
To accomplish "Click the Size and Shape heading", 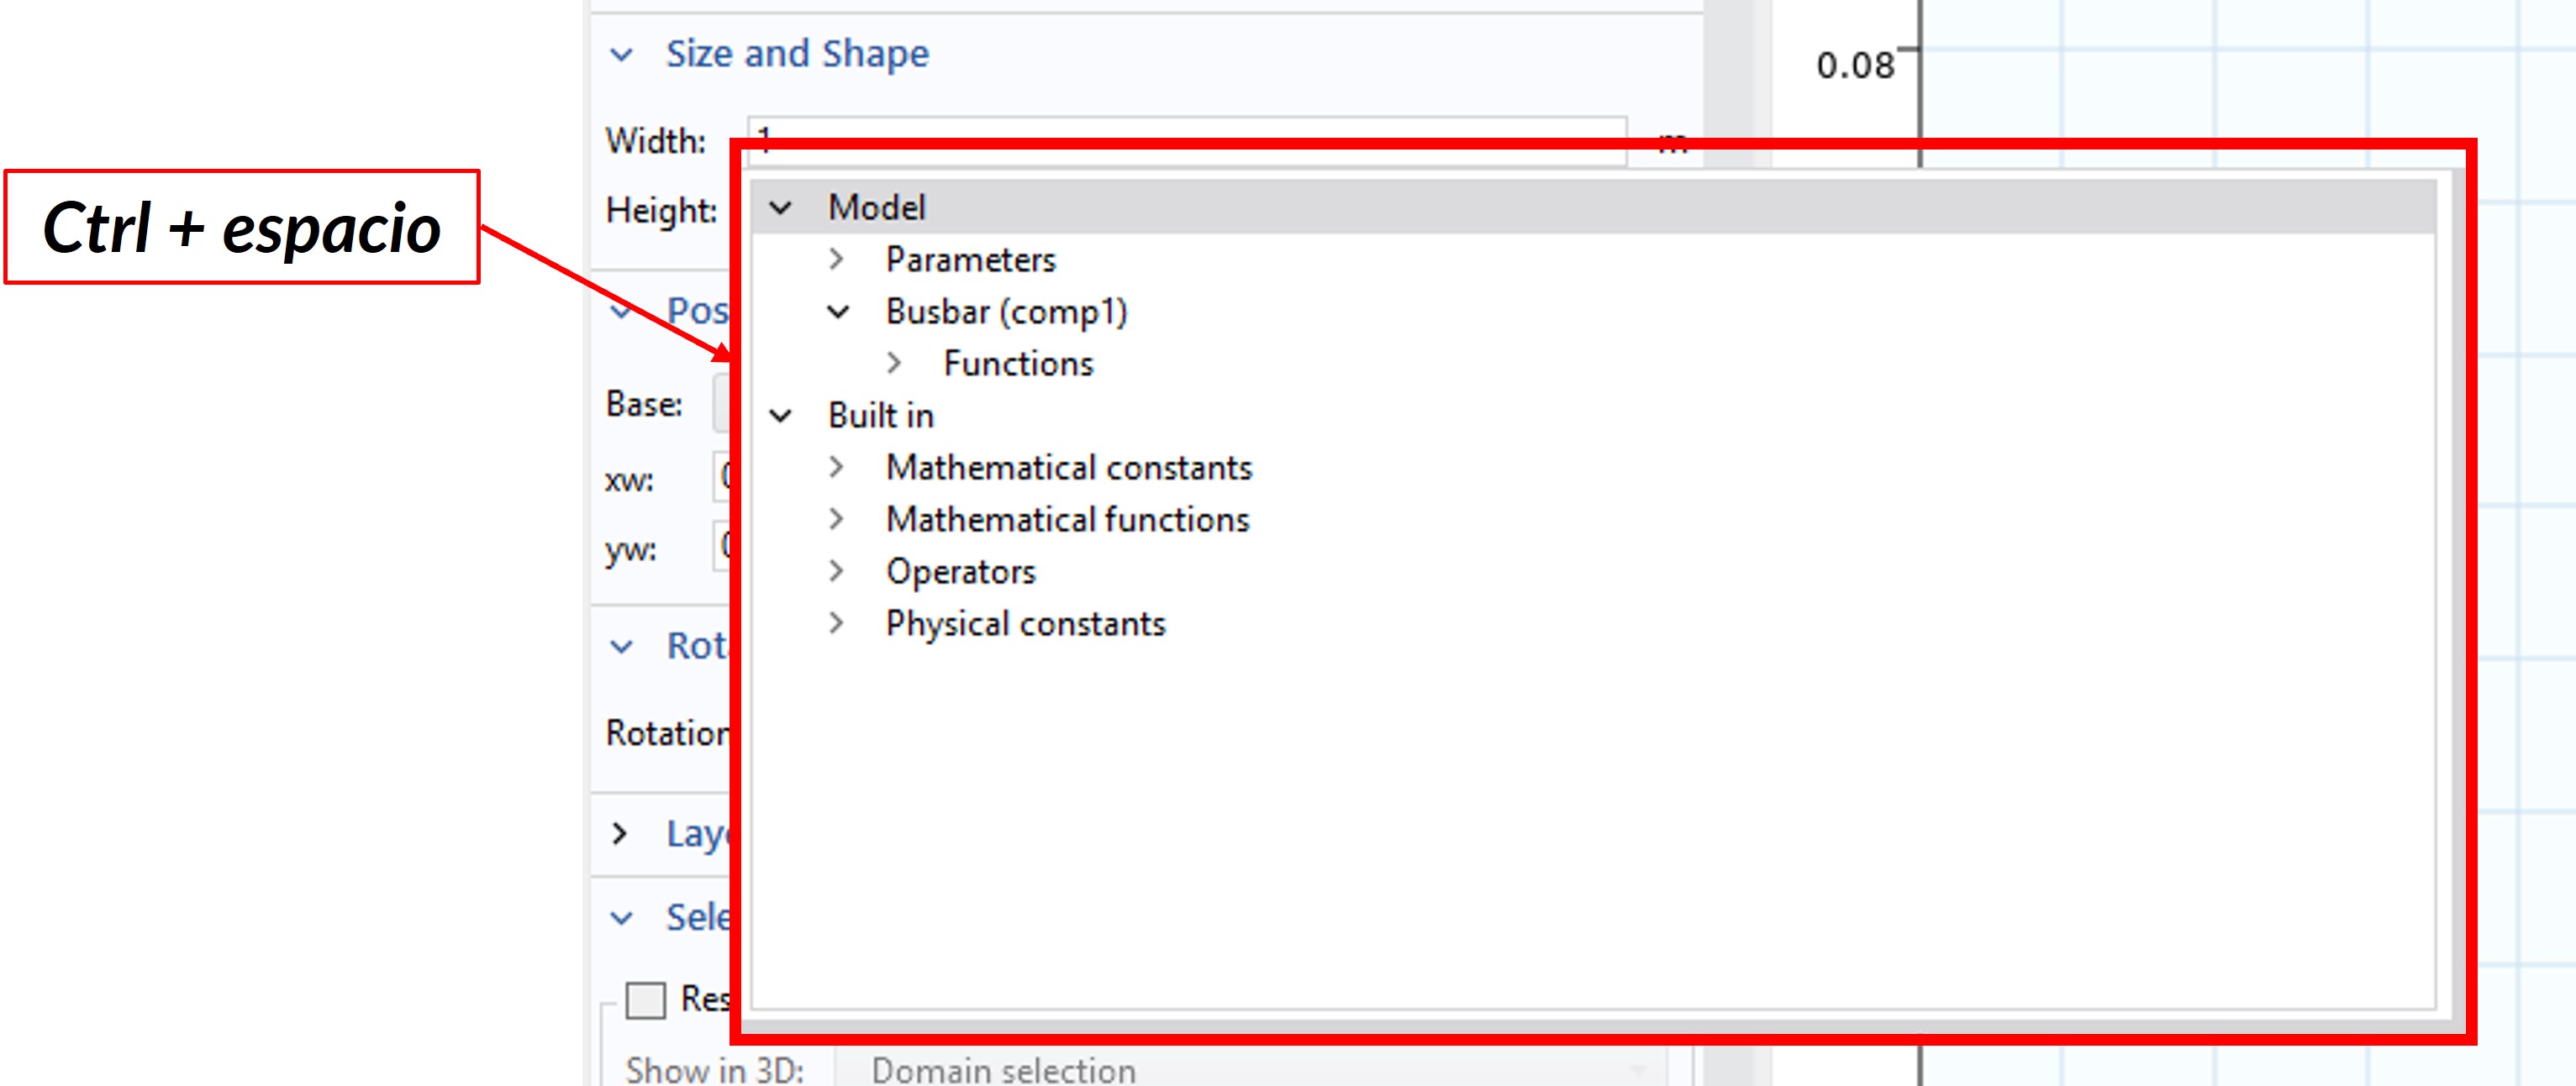I will pyautogui.click(x=797, y=54).
